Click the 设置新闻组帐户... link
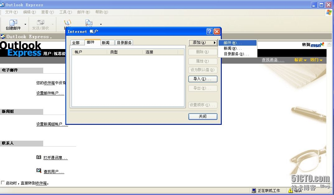Image resolution: width=334 pixels, height=195 pixels. coord(52,124)
